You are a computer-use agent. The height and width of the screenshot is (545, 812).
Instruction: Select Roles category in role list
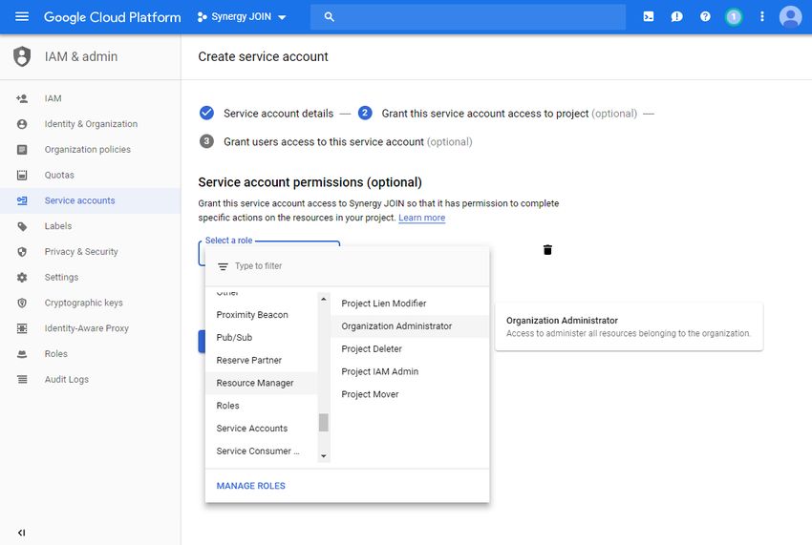[x=262, y=406]
